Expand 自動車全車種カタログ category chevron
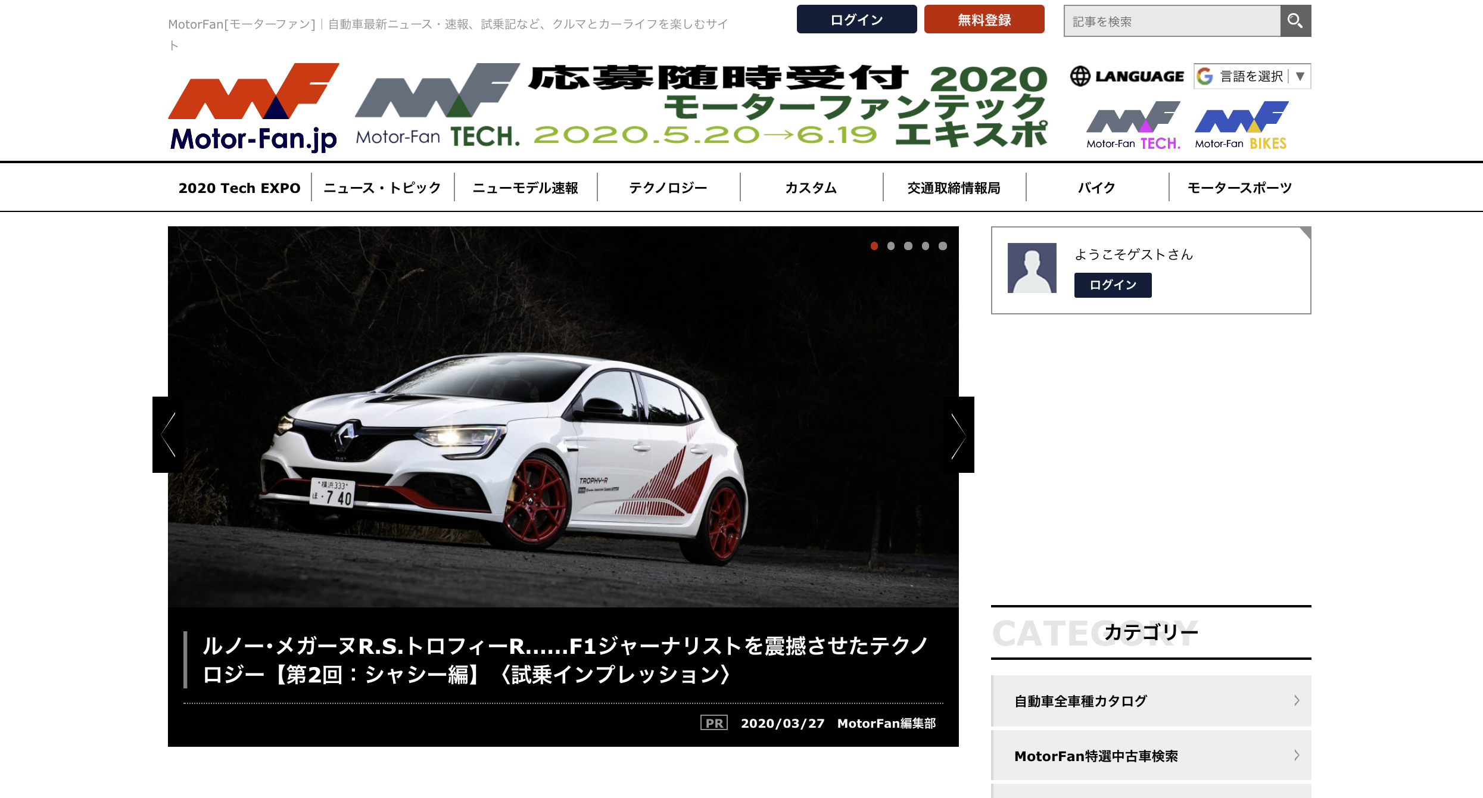This screenshot has width=1483, height=798. pyautogui.click(x=1297, y=700)
